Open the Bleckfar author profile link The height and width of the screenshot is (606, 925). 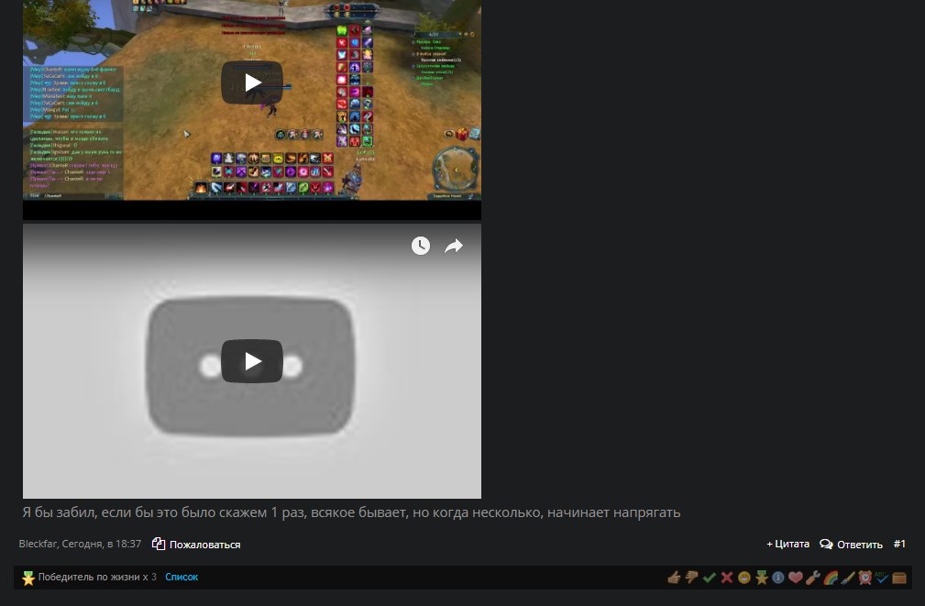pos(39,544)
